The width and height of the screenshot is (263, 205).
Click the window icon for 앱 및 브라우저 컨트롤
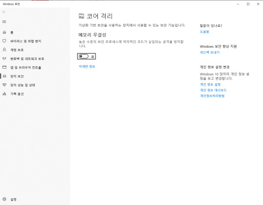coord(4,67)
